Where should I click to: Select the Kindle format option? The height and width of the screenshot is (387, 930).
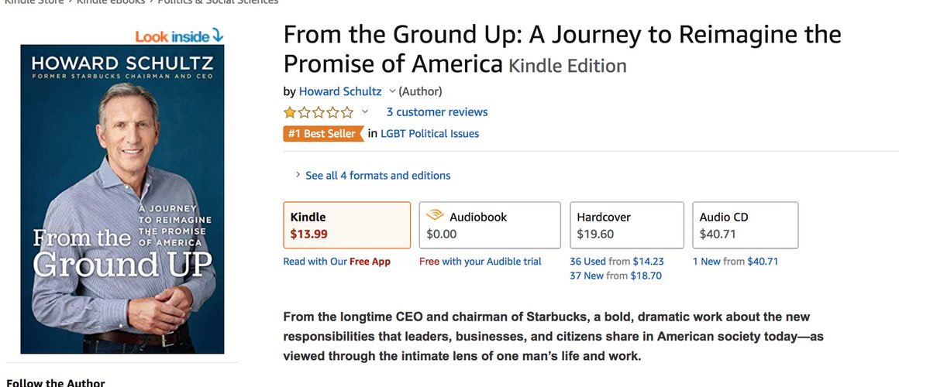tap(346, 225)
